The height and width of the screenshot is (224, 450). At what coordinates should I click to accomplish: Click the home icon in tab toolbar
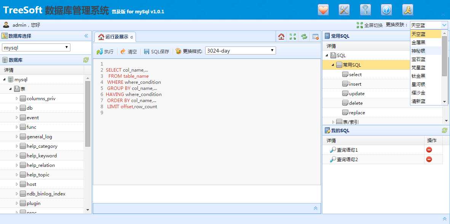coord(281,37)
